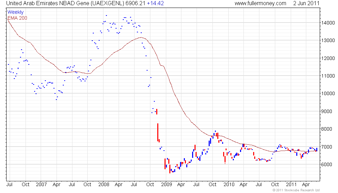Select the blue 'Weekly' label

click(15, 12)
